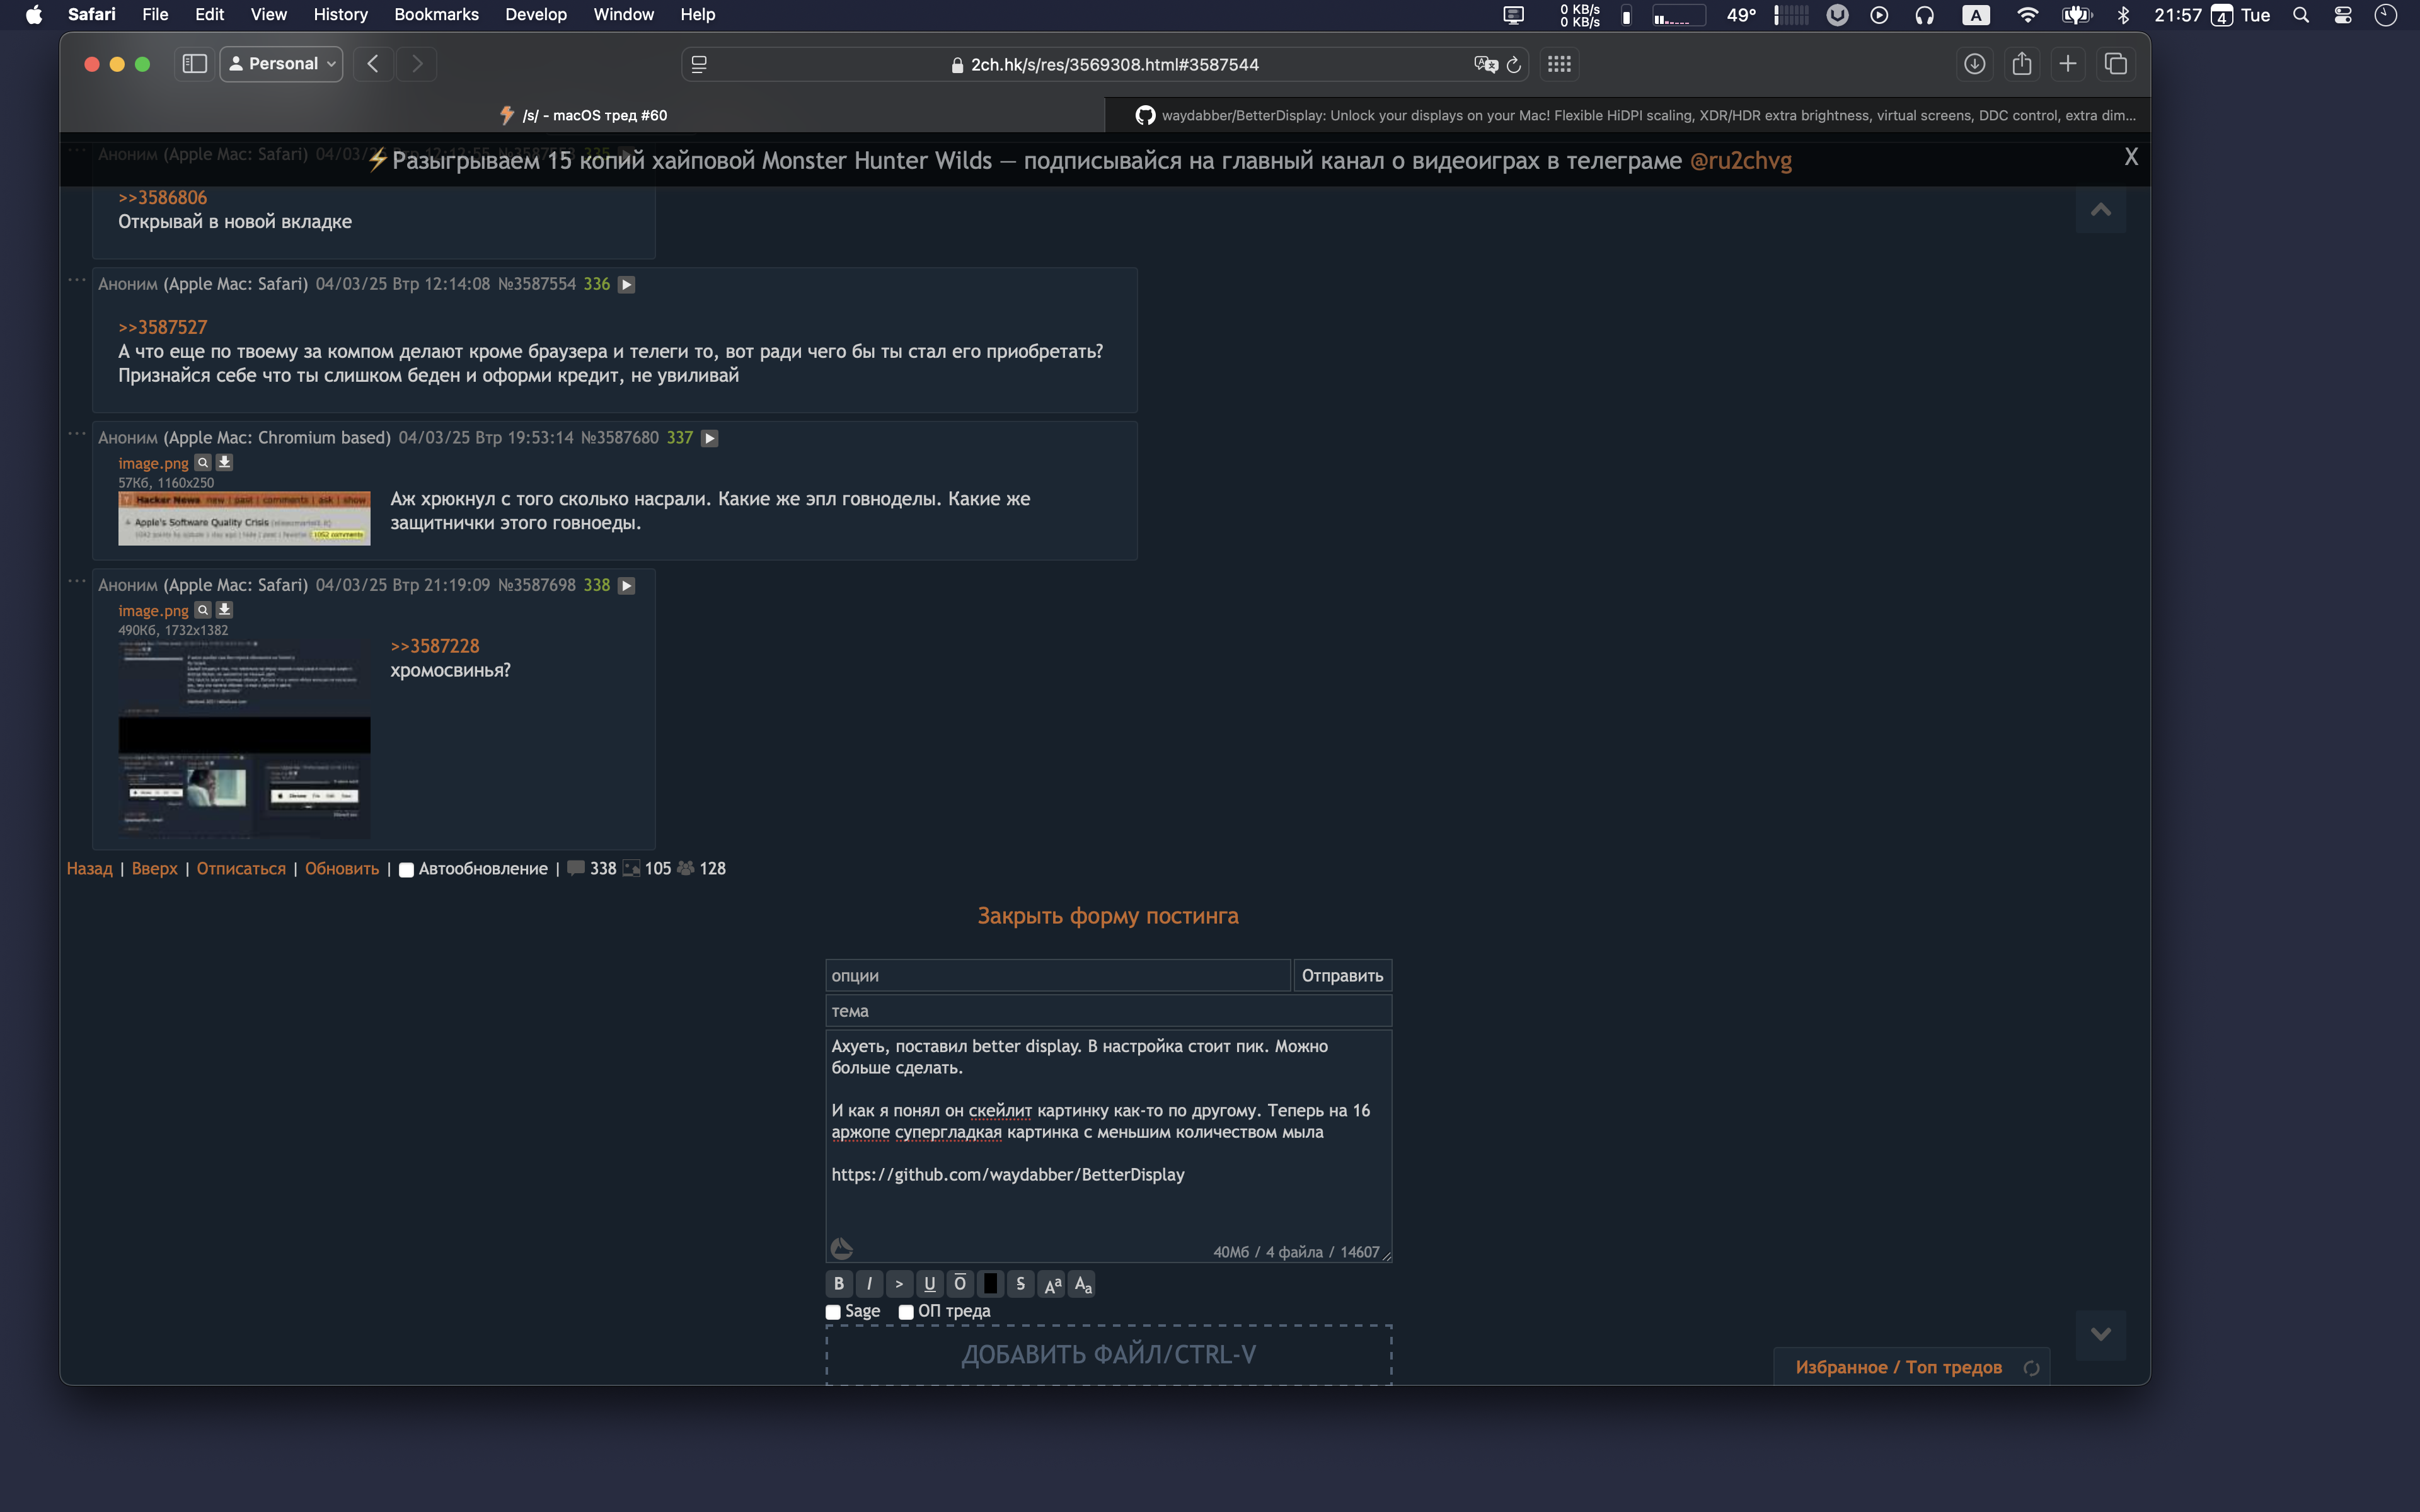Viewport: 2420px width, 1512px height.
Task: Open Hacker News thumbnail image
Action: 244,518
